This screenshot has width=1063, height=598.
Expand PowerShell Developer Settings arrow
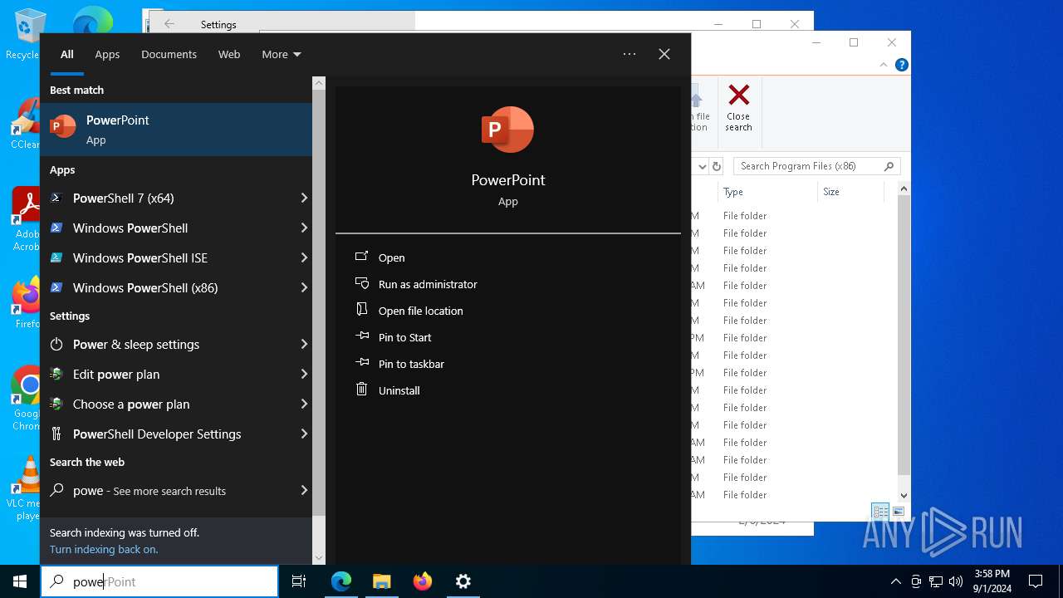point(304,434)
